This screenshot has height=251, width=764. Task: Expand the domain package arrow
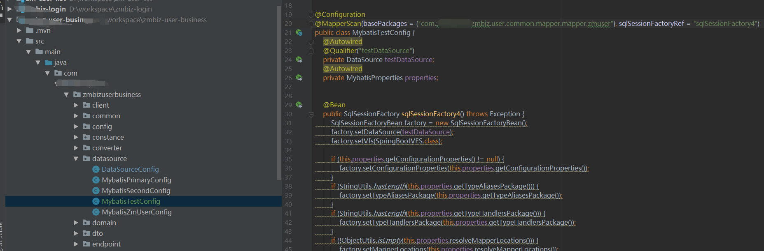(76, 223)
